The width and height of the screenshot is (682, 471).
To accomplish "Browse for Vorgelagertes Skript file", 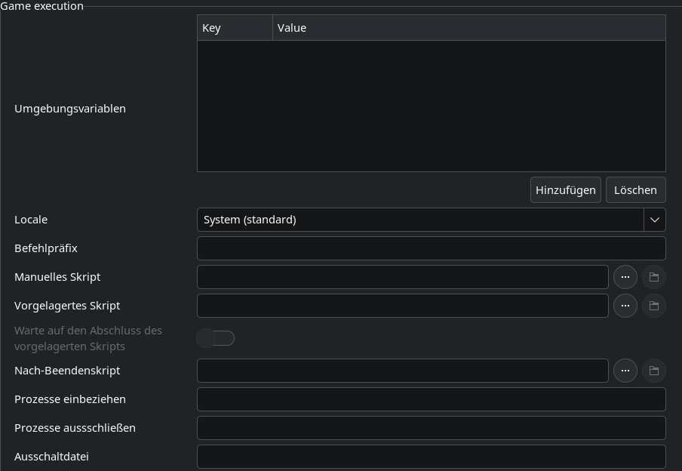I will (625, 306).
